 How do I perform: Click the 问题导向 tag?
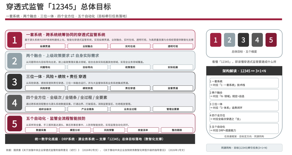pyautogui.click(x=45, y=67)
